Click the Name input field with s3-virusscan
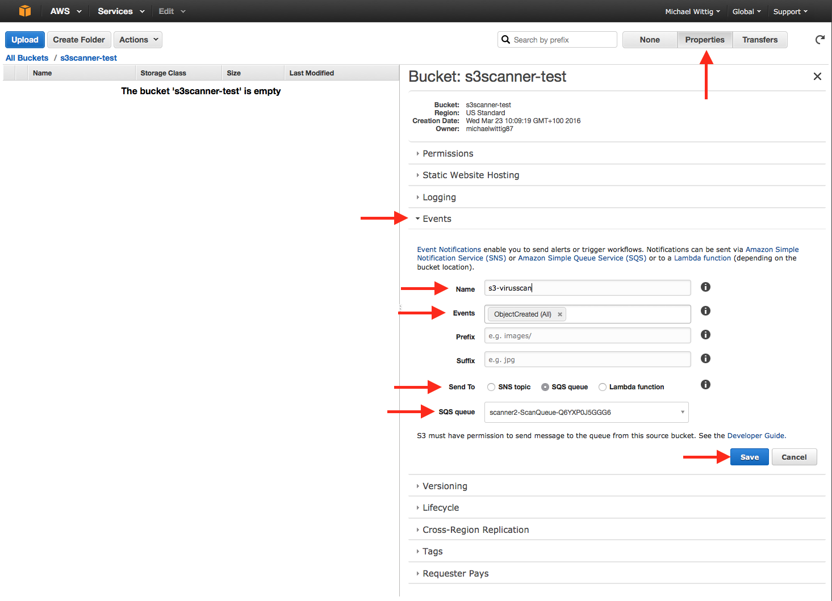Viewport: 832px width, 601px height. coord(588,288)
